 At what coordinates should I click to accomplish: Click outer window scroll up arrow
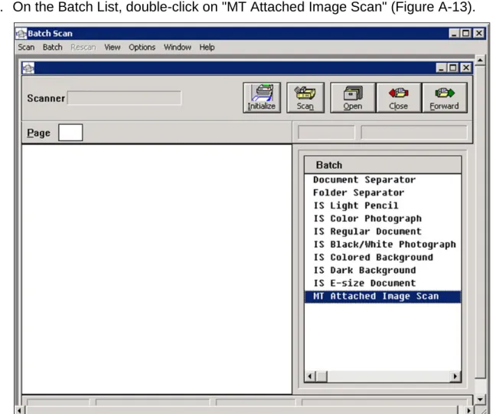tap(480, 60)
